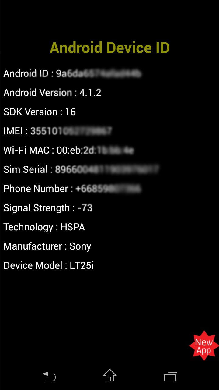
Task: Select the Android ID row
Action: tap(72, 73)
